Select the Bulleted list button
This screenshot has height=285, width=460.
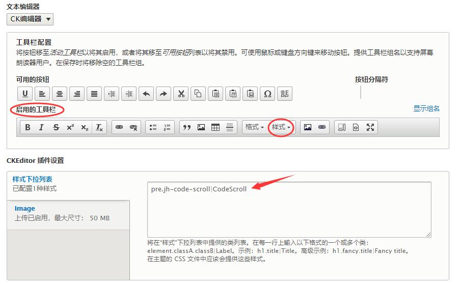[x=153, y=127]
